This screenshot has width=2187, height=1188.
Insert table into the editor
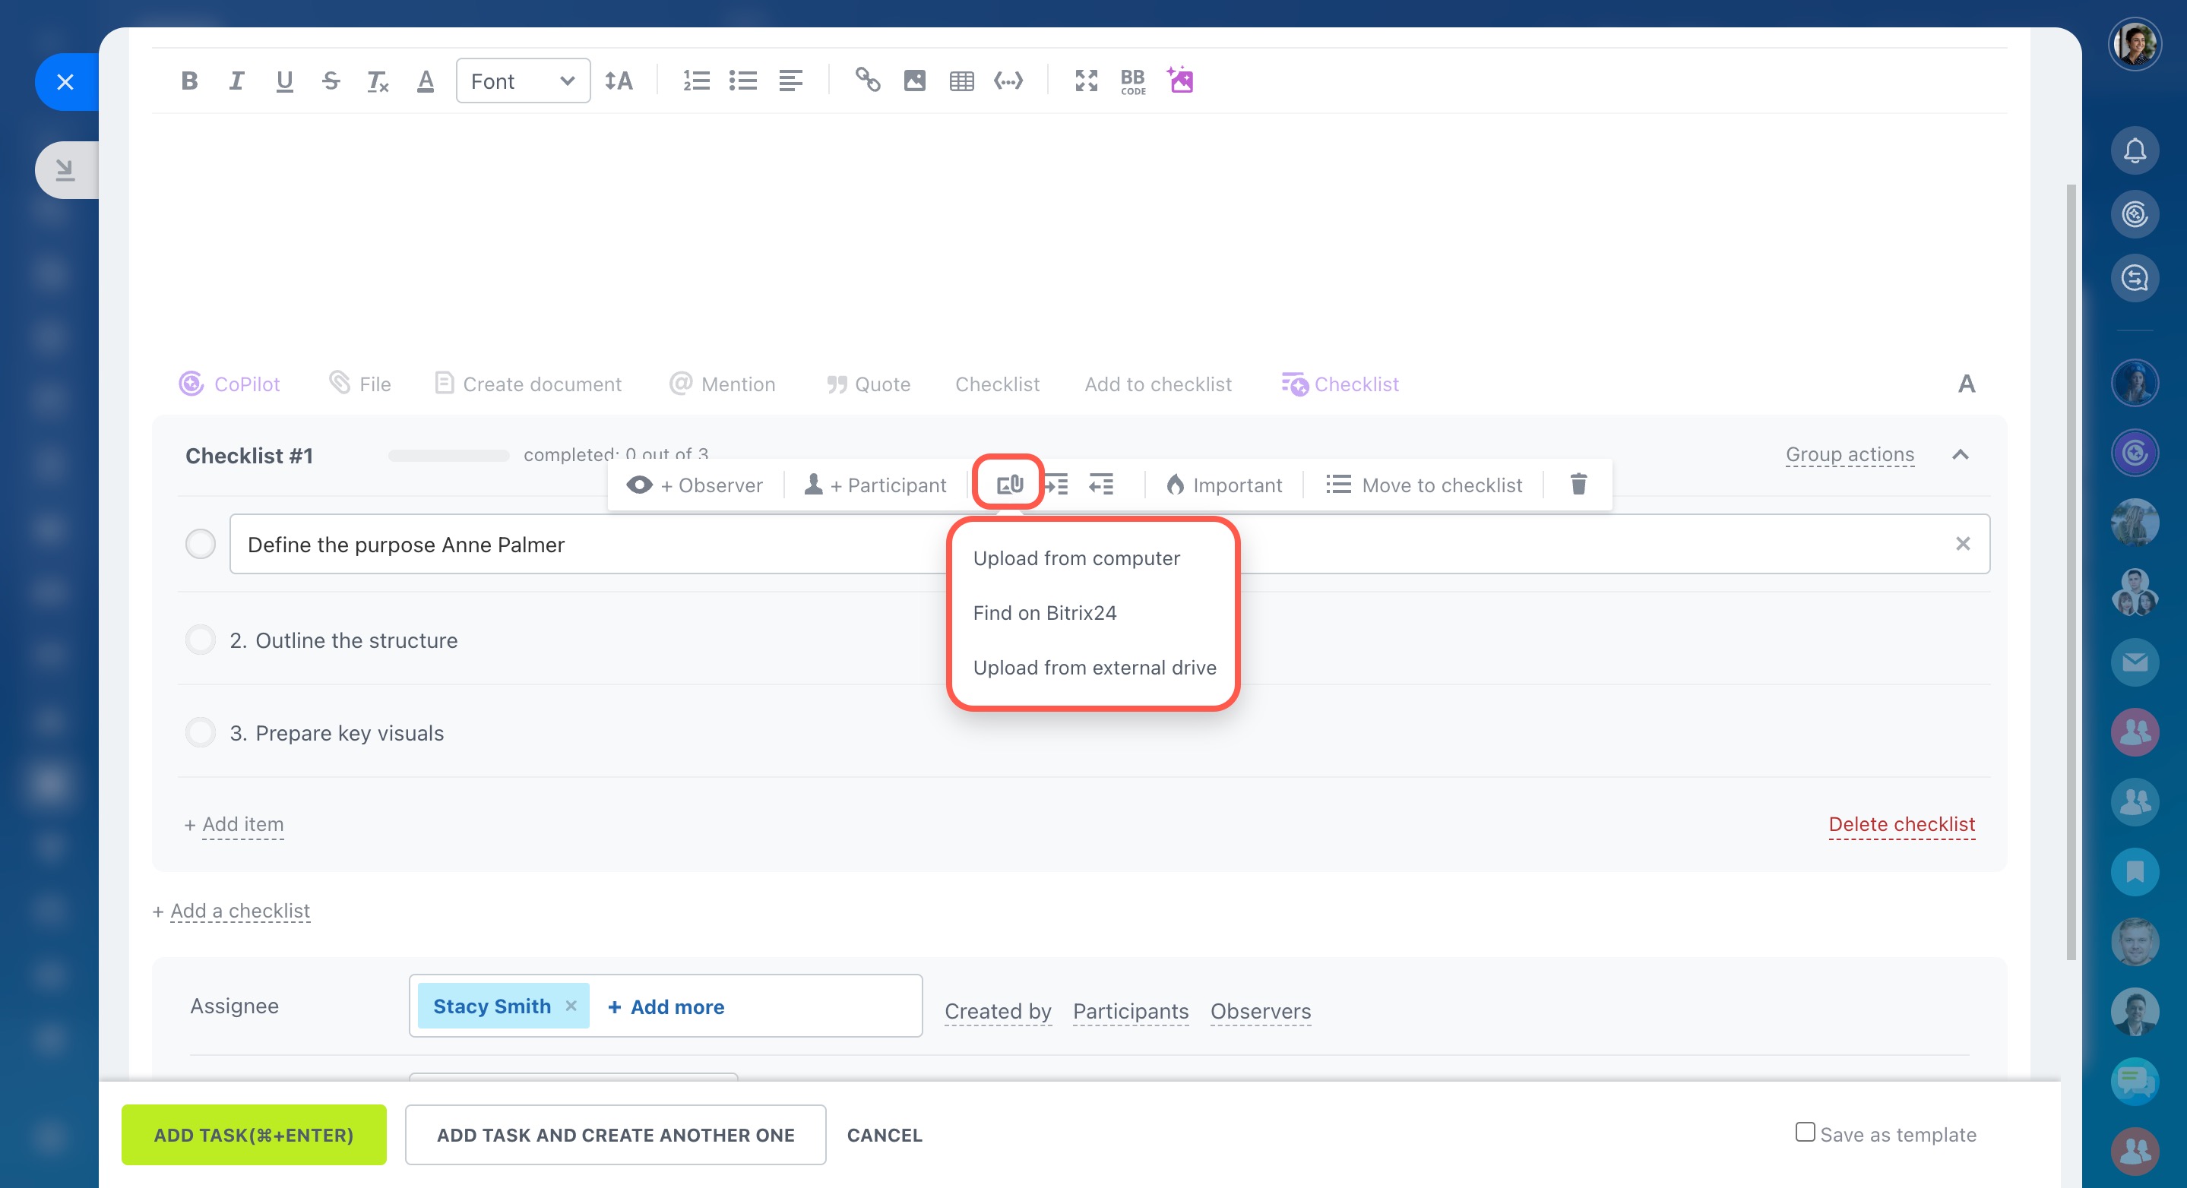coord(961,81)
